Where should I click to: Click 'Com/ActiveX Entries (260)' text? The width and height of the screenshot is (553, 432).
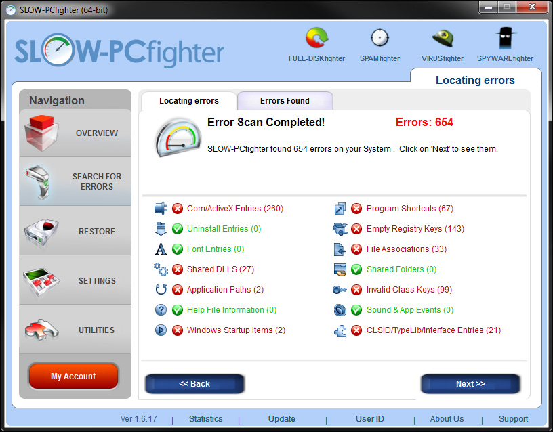point(235,209)
